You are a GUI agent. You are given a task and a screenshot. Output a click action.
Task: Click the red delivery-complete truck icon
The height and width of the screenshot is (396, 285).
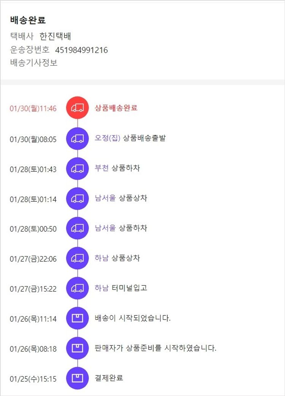coord(78,108)
